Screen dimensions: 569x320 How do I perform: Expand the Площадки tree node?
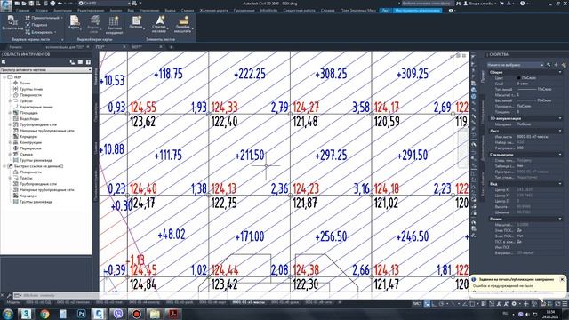pyautogui.click(x=10, y=113)
